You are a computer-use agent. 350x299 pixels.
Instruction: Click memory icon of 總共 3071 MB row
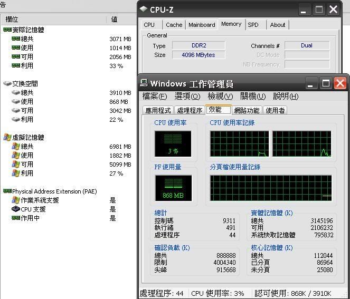pos(16,38)
